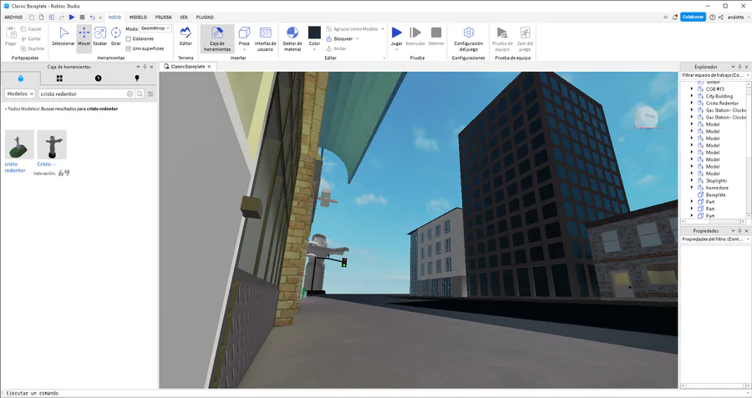The width and height of the screenshot is (752, 398).
Task: Close the Explorador panel
Action: click(747, 67)
